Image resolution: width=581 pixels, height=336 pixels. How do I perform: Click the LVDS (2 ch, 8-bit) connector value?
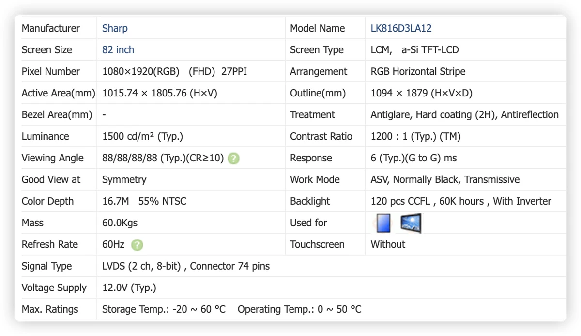(x=186, y=266)
